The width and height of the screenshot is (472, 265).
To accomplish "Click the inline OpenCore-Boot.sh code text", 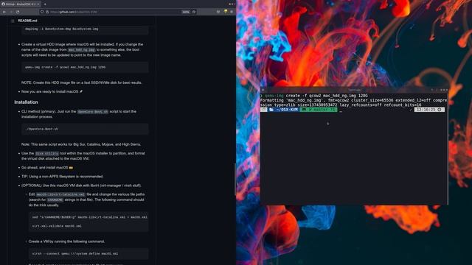I will 93,111.
